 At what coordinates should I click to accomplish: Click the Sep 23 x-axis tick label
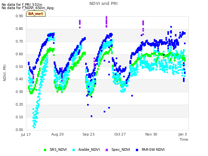[x=88, y=134]
